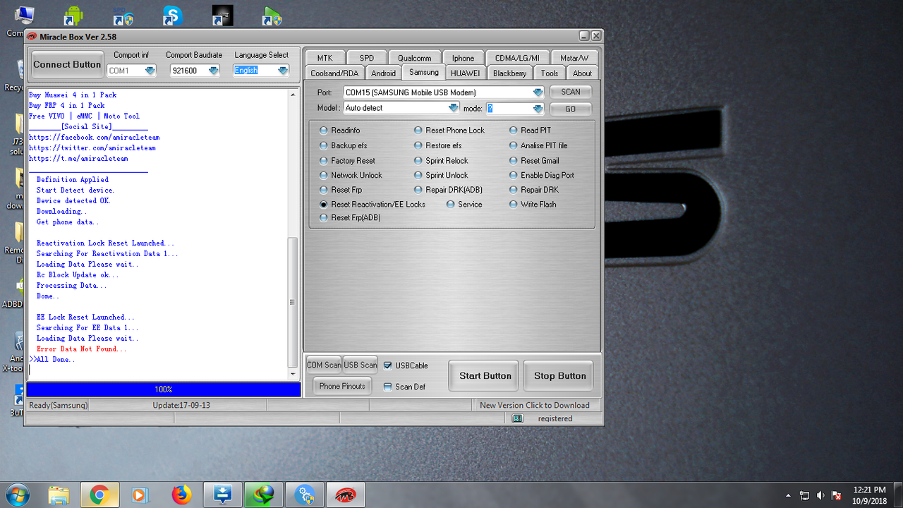Select the Backup efs option
The height and width of the screenshot is (508, 903).
324,145
